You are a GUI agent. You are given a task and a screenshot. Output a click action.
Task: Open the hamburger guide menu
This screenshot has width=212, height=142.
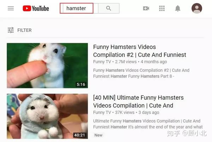pyautogui.click(x=11, y=8)
